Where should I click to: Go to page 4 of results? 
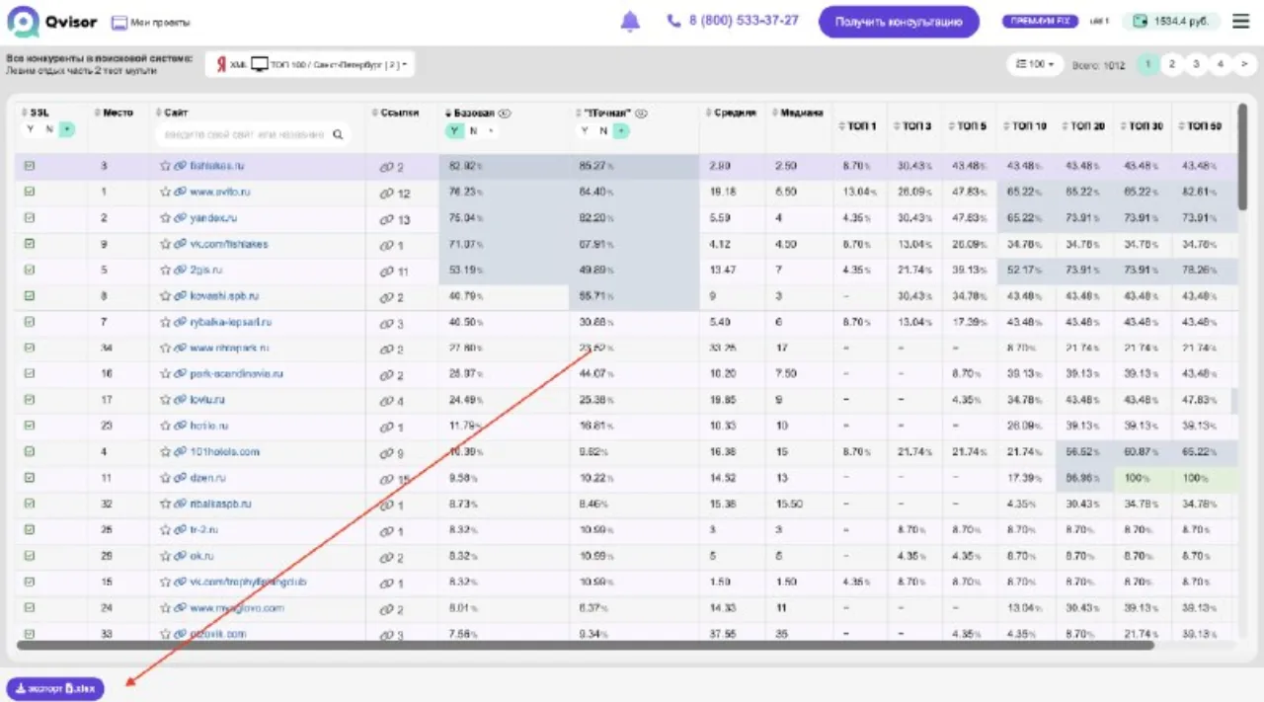[x=1221, y=64]
